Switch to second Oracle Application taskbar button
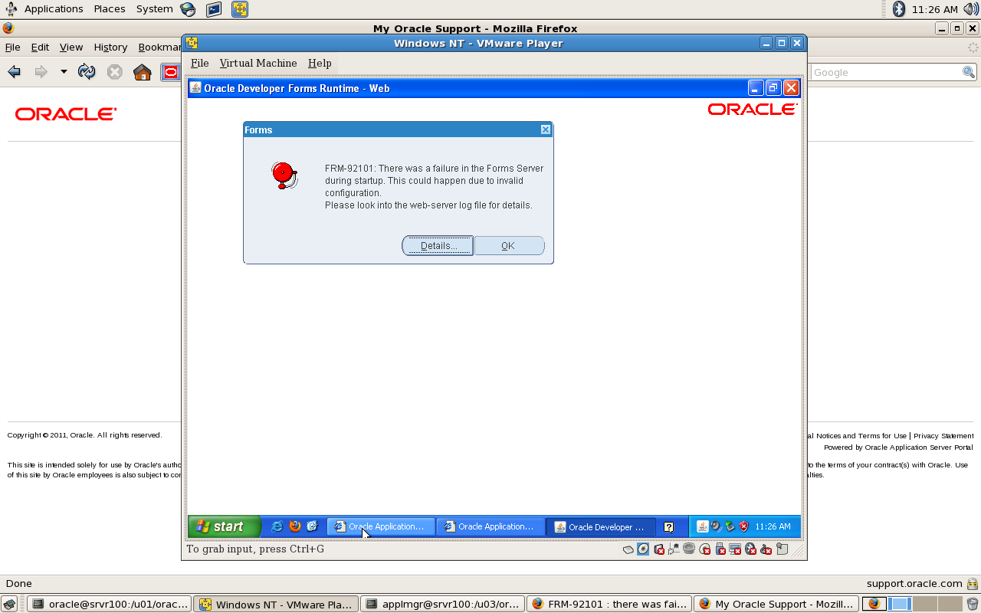 491,526
